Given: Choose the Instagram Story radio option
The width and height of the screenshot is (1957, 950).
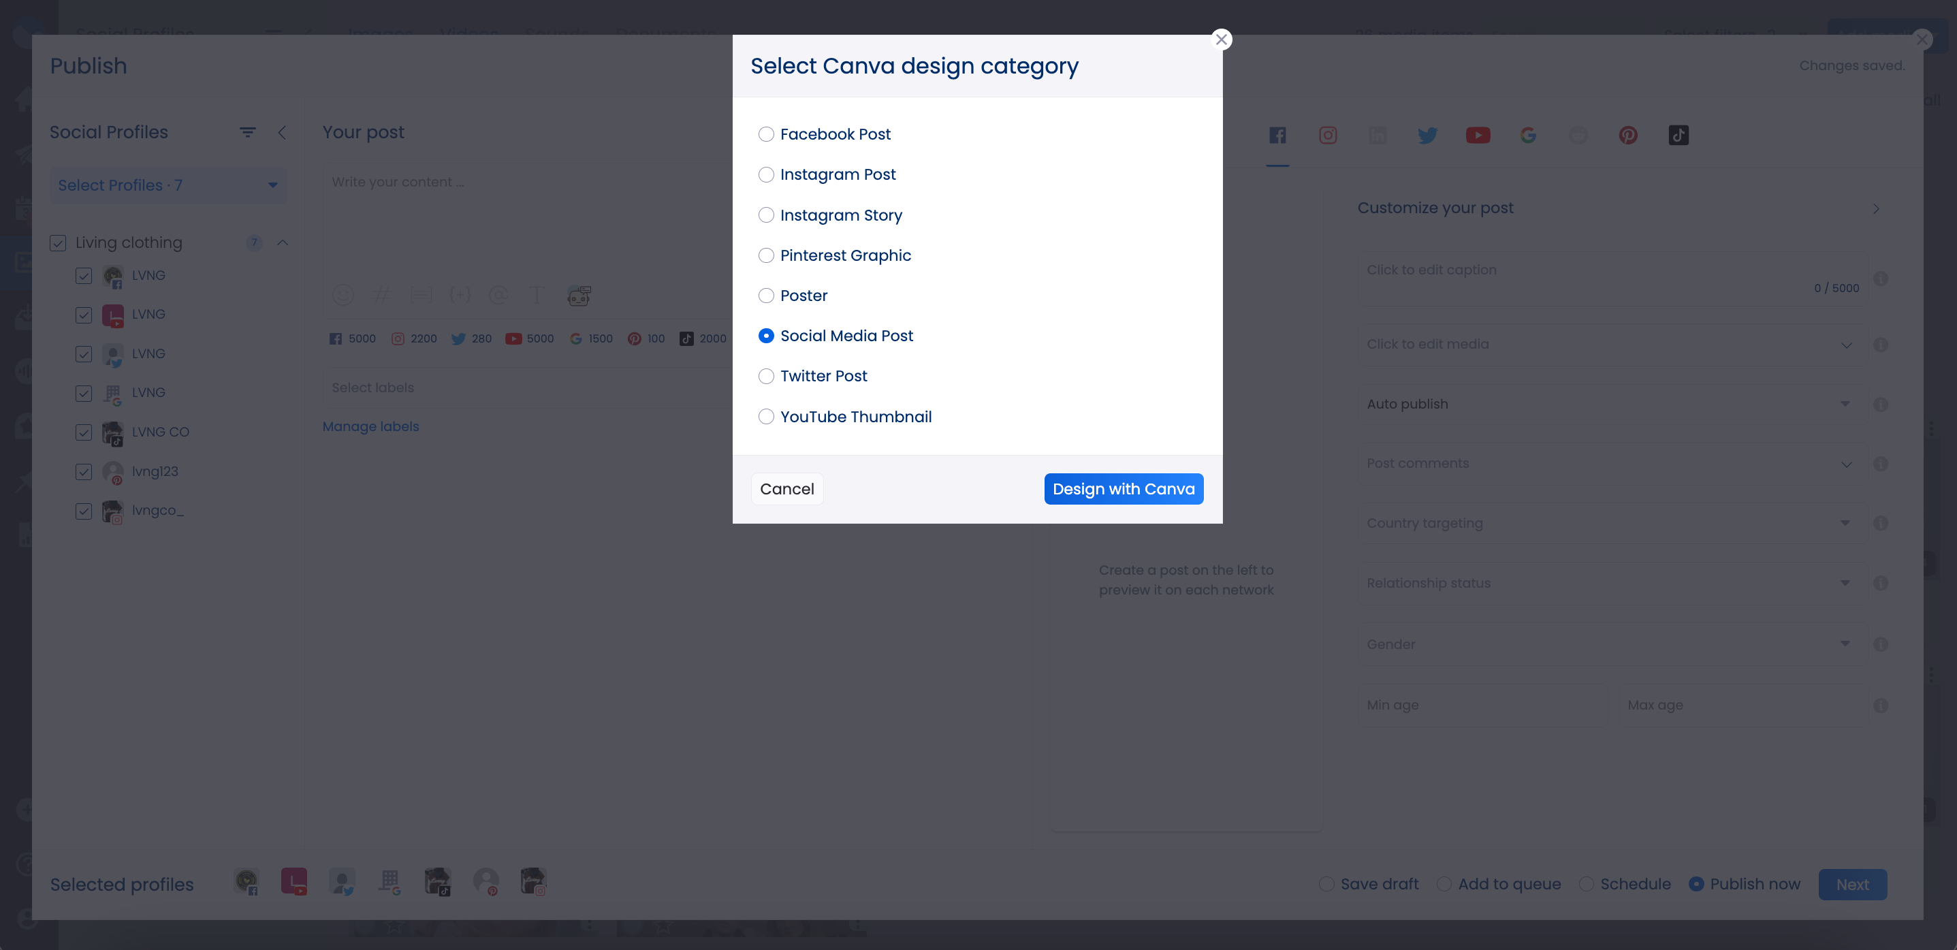Looking at the screenshot, I should (766, 215).
